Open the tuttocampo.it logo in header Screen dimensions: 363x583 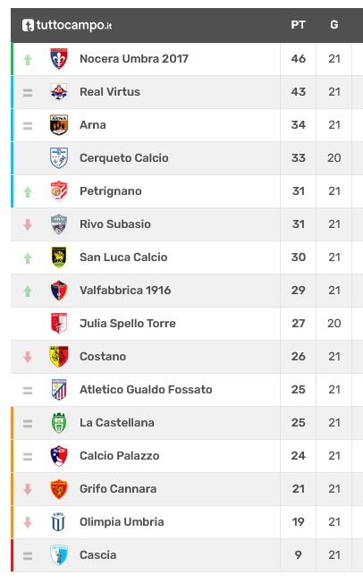point(67,25)
